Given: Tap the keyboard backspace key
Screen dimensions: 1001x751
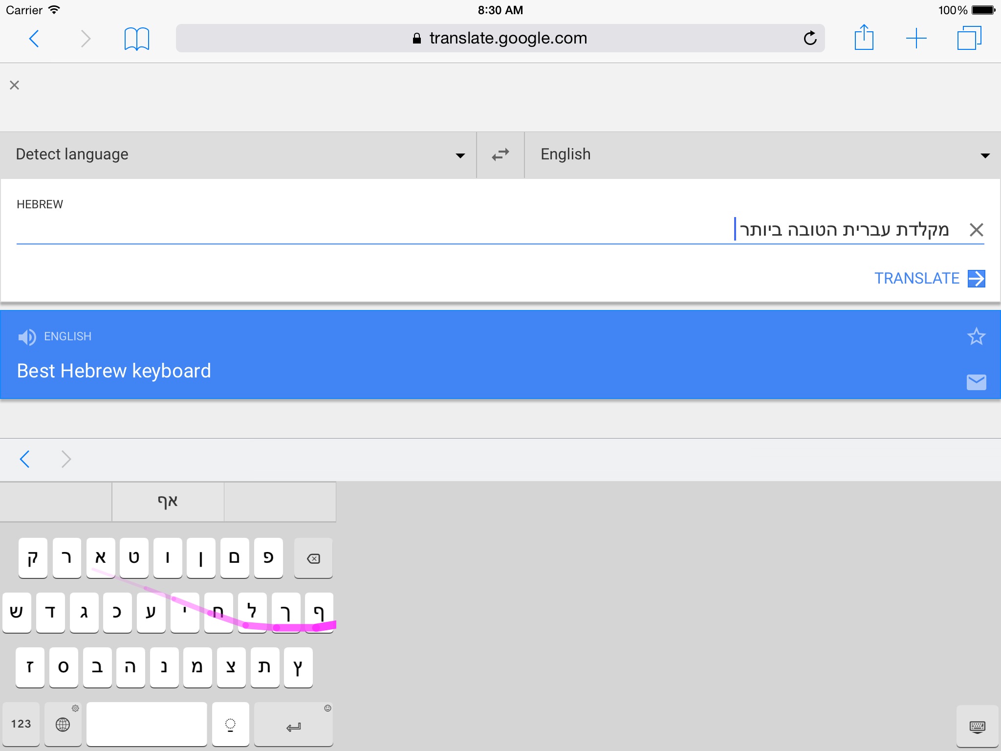Looking at the screenshot, I should tap(313, 558).
